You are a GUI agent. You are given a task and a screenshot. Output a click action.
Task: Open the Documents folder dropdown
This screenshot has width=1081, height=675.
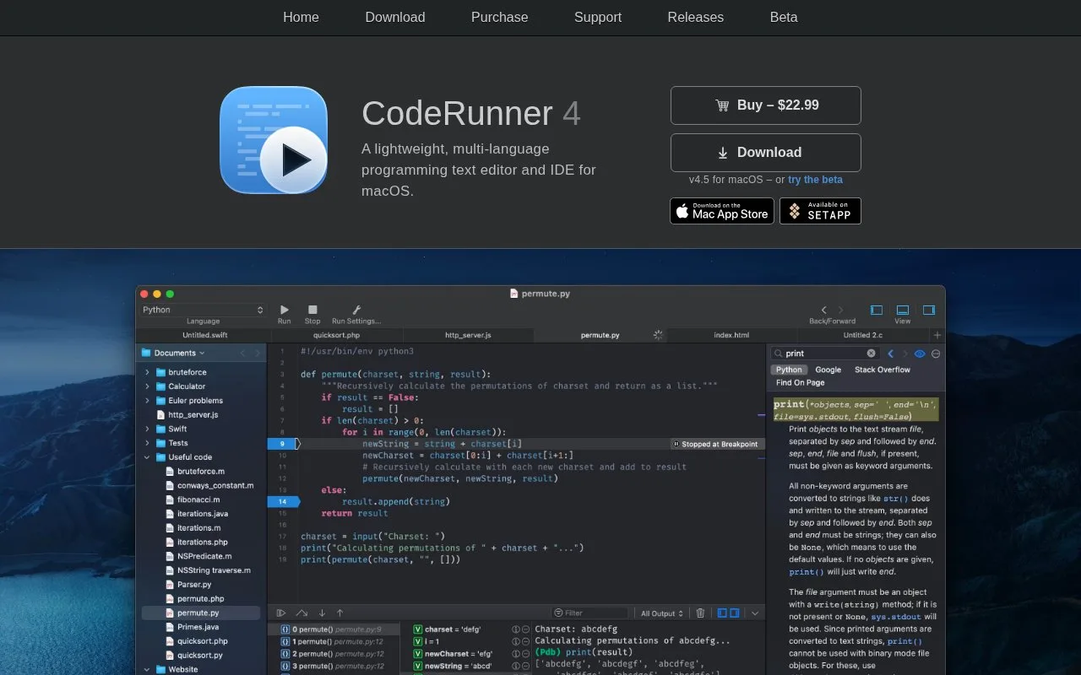click(172, 353)
